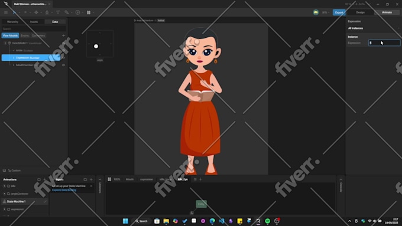Play the idle animation folder
This screenshot has width=402, height=226.
tap(4, 186)
